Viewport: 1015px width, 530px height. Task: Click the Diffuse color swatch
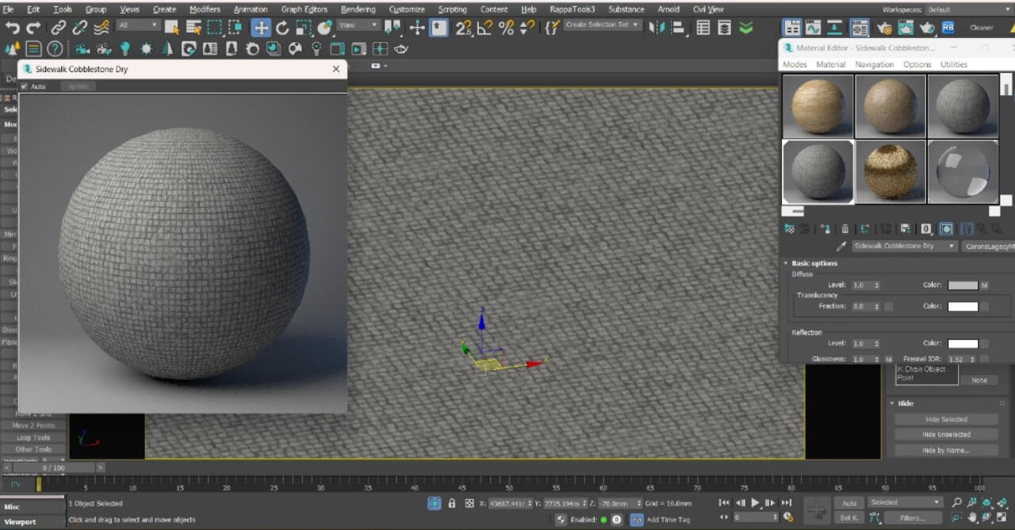(963, 285)
